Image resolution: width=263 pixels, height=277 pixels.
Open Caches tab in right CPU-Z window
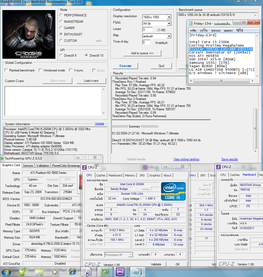coord(235,175)
